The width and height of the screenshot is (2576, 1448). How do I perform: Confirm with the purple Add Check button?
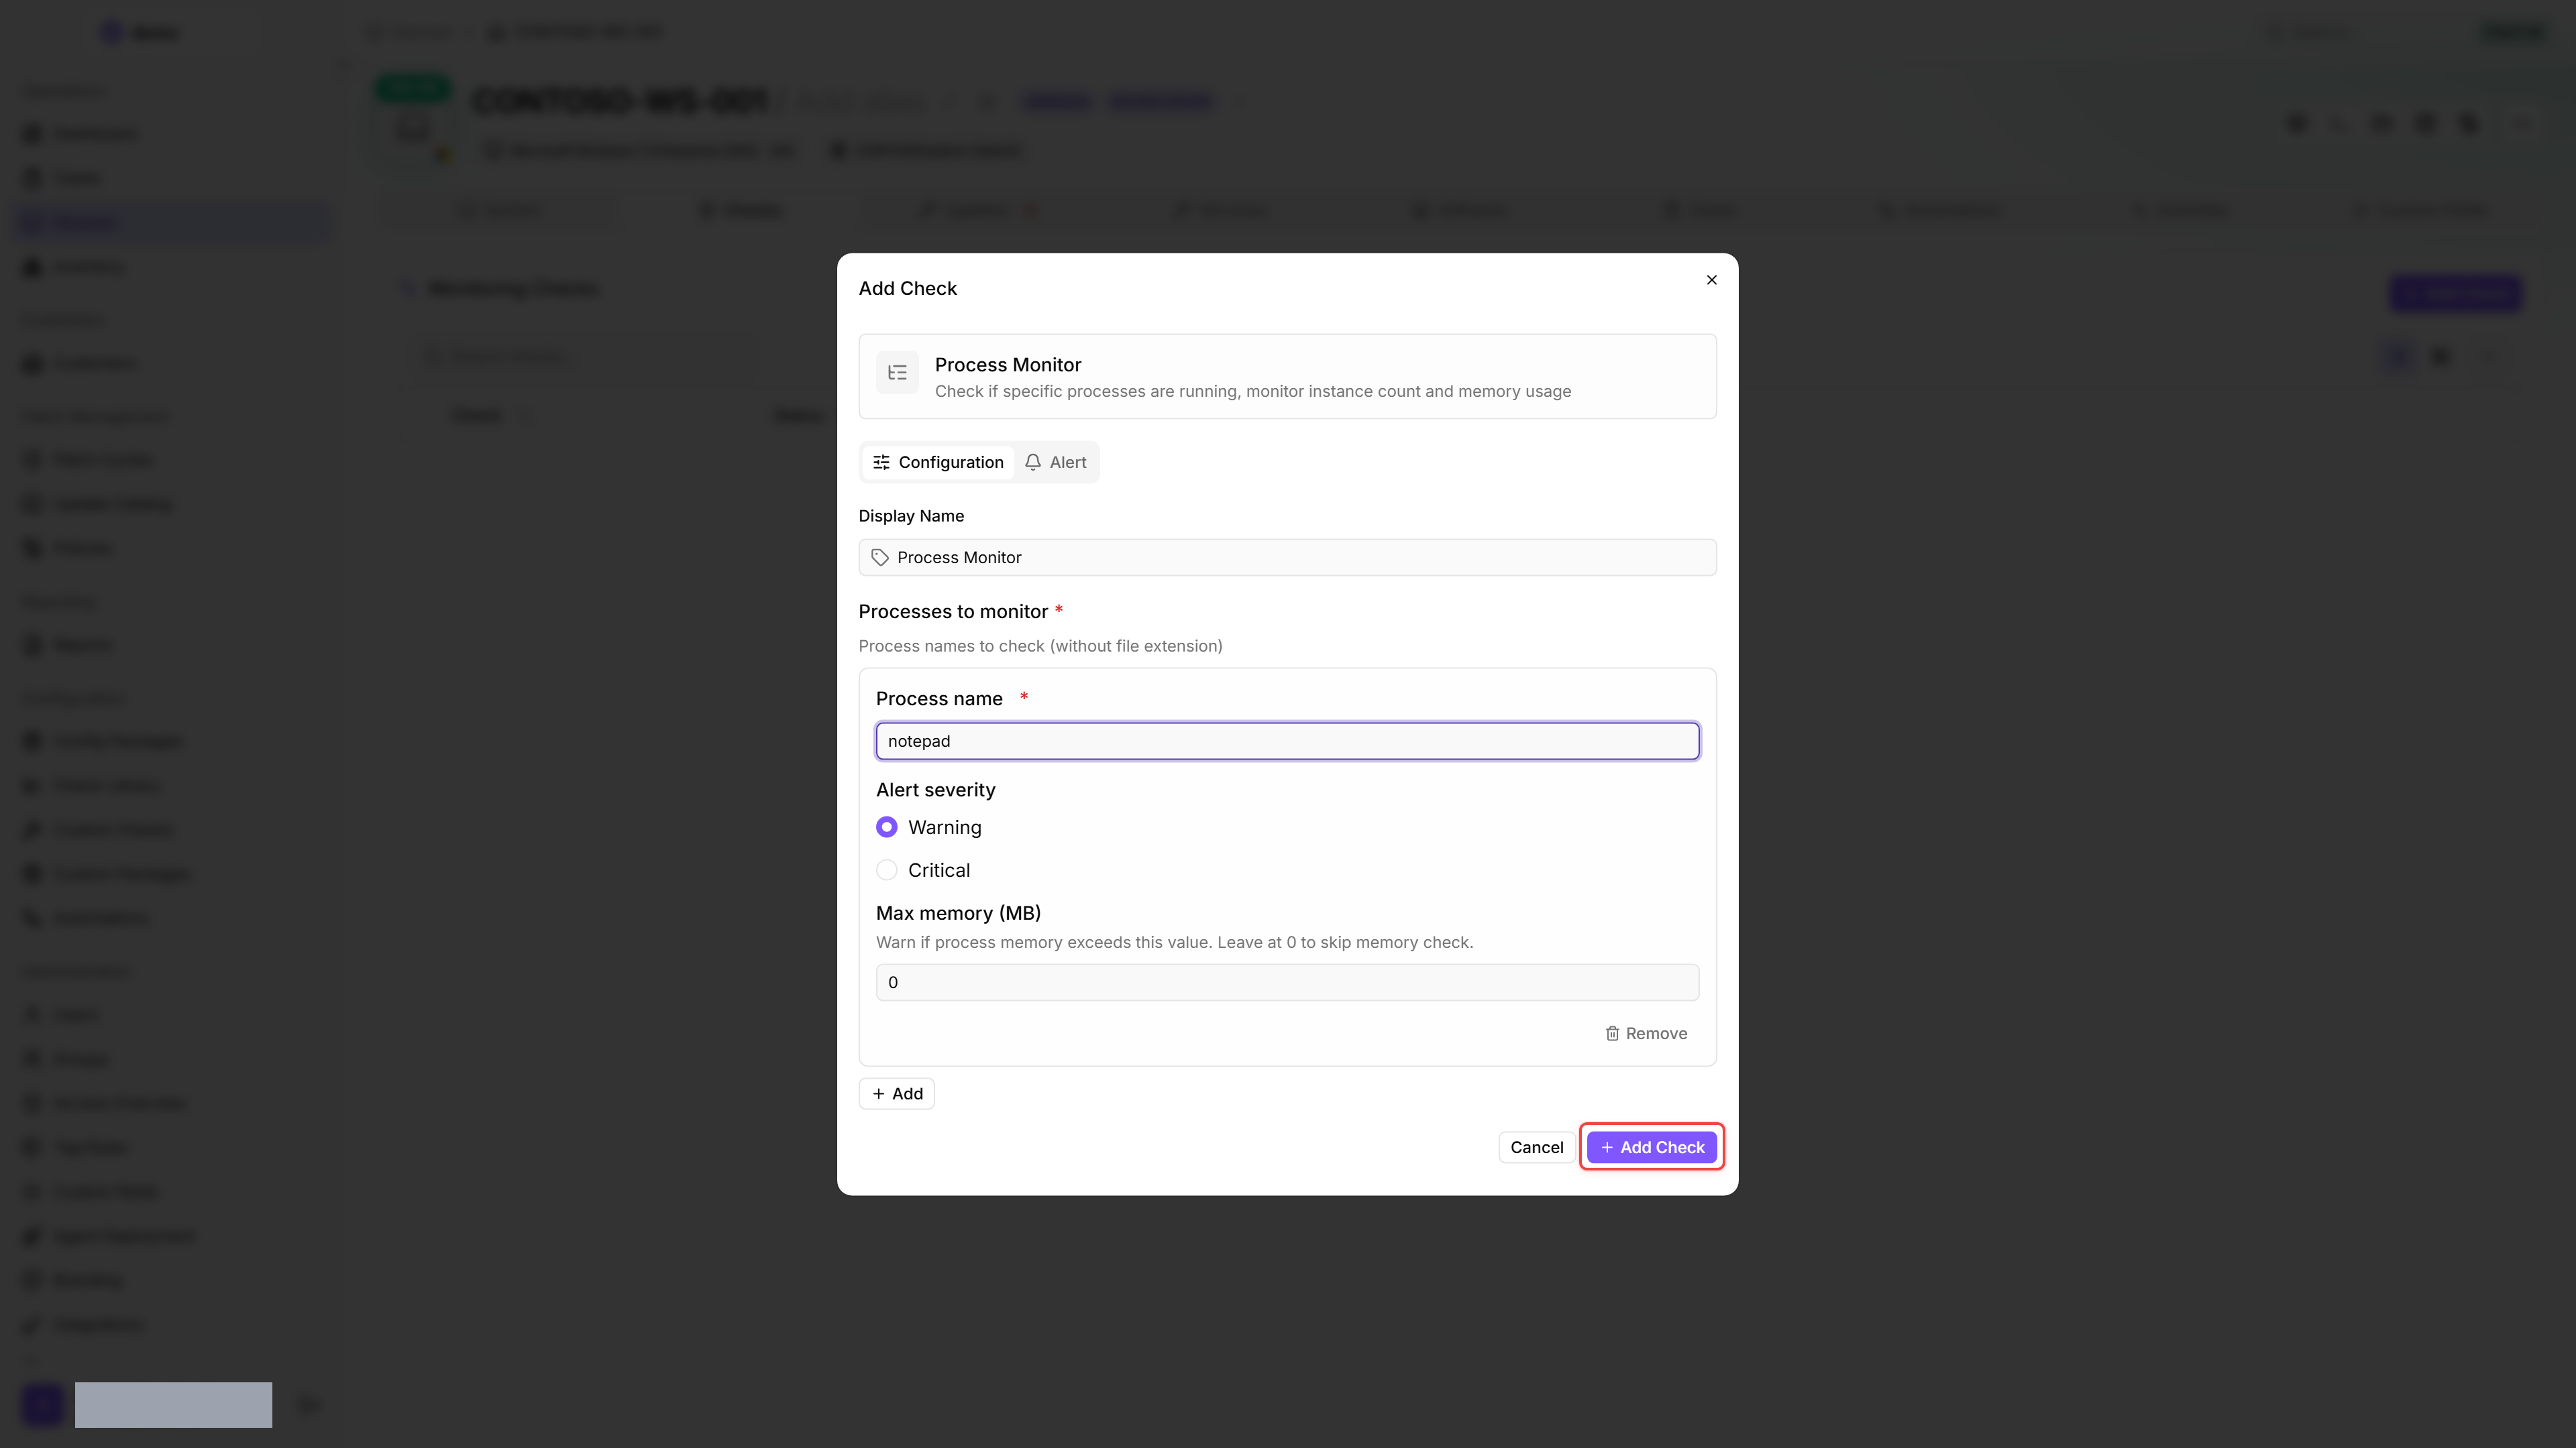(x=1652, y=1147)
